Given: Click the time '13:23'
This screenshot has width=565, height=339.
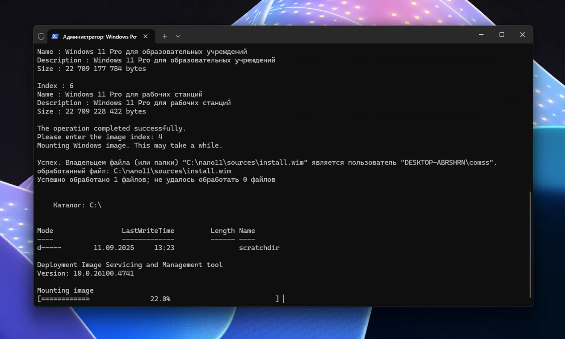Looking at the screenshot, I should pos(164,248).
